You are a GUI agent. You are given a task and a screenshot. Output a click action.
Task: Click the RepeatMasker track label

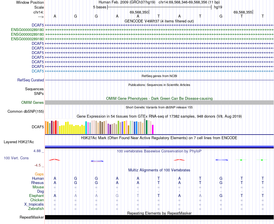(32, 217)
